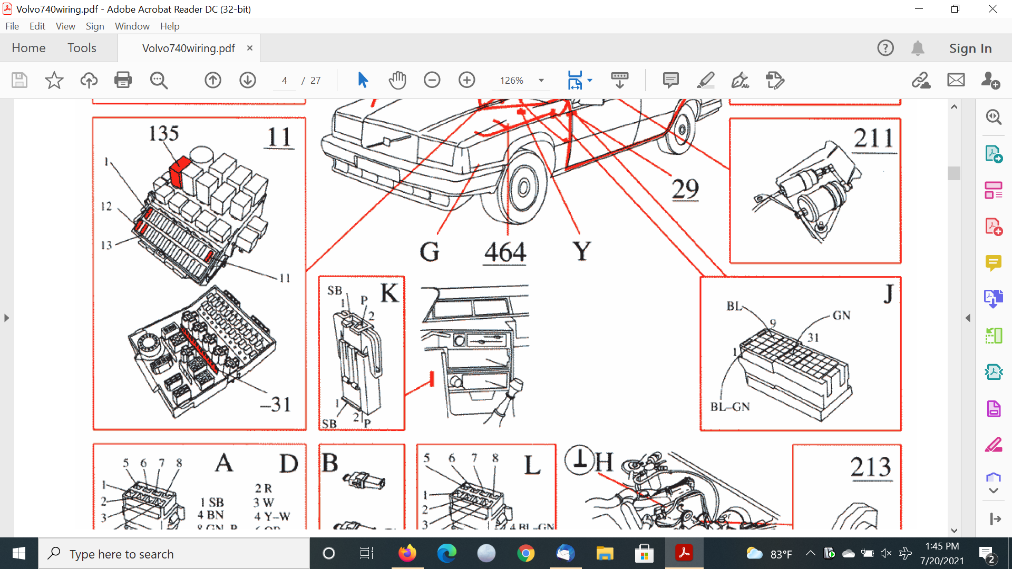1012x569 pixels.
Task: Activate the arrow selection tool
Action: 363,80
